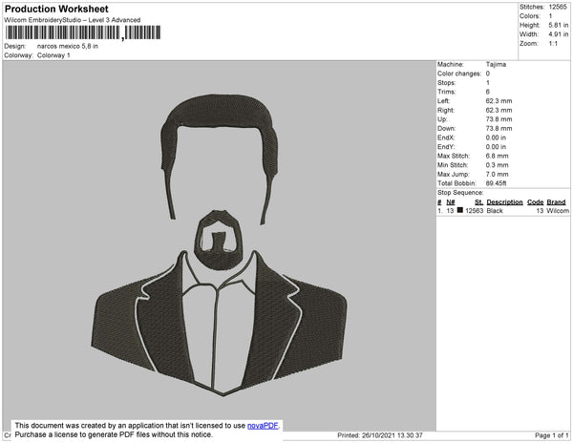Screen dimensions: 573x443
Task: Select the Code column header
Action: [x=535, y=202]
